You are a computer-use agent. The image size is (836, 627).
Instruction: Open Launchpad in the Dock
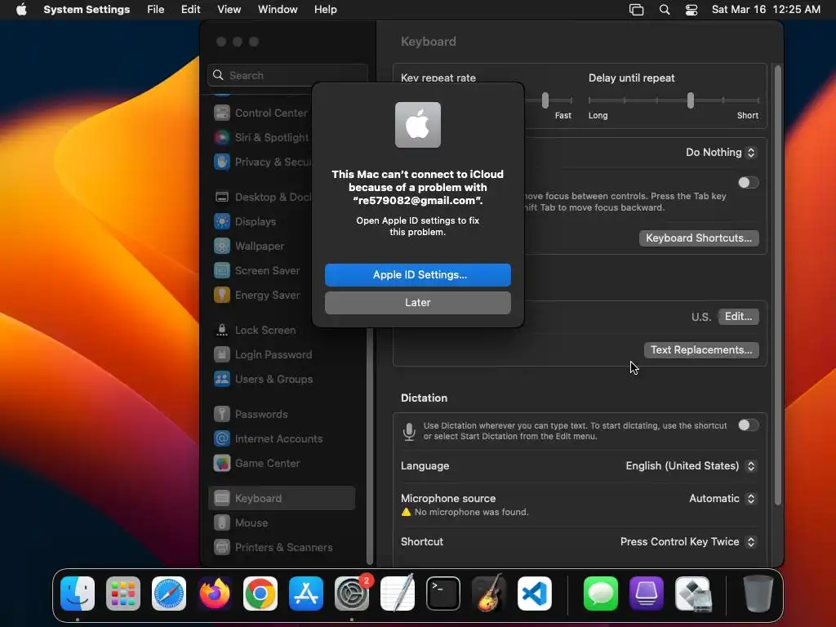click(123, 594)
